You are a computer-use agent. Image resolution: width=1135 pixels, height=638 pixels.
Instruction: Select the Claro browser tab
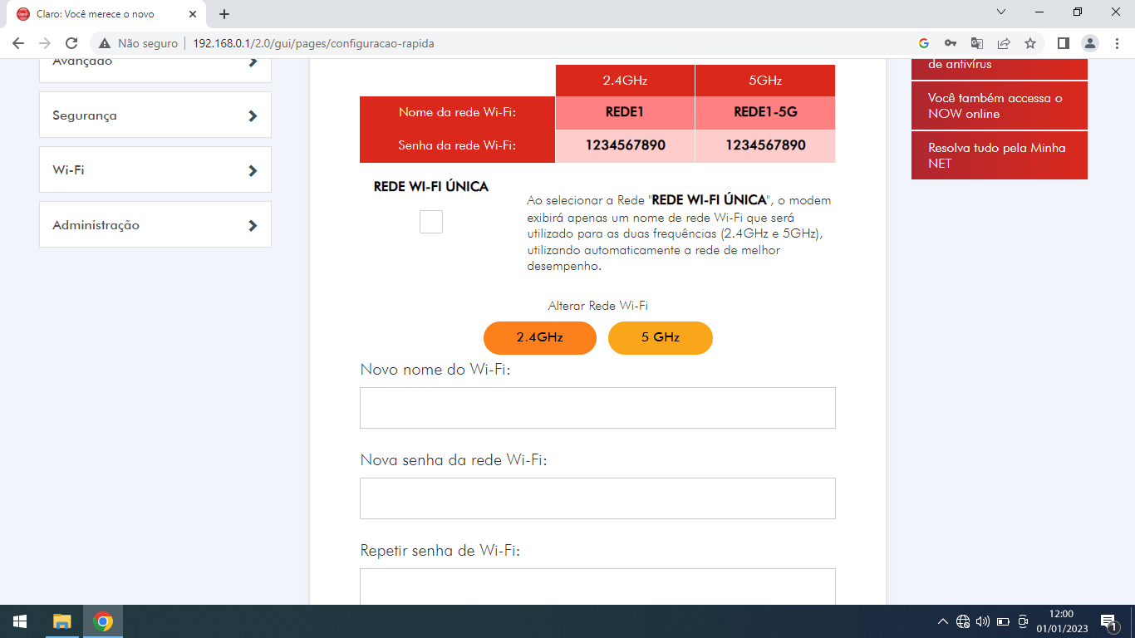click(106, 14)
